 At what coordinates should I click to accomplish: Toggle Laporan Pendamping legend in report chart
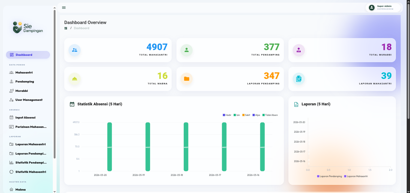click(329, 176)
